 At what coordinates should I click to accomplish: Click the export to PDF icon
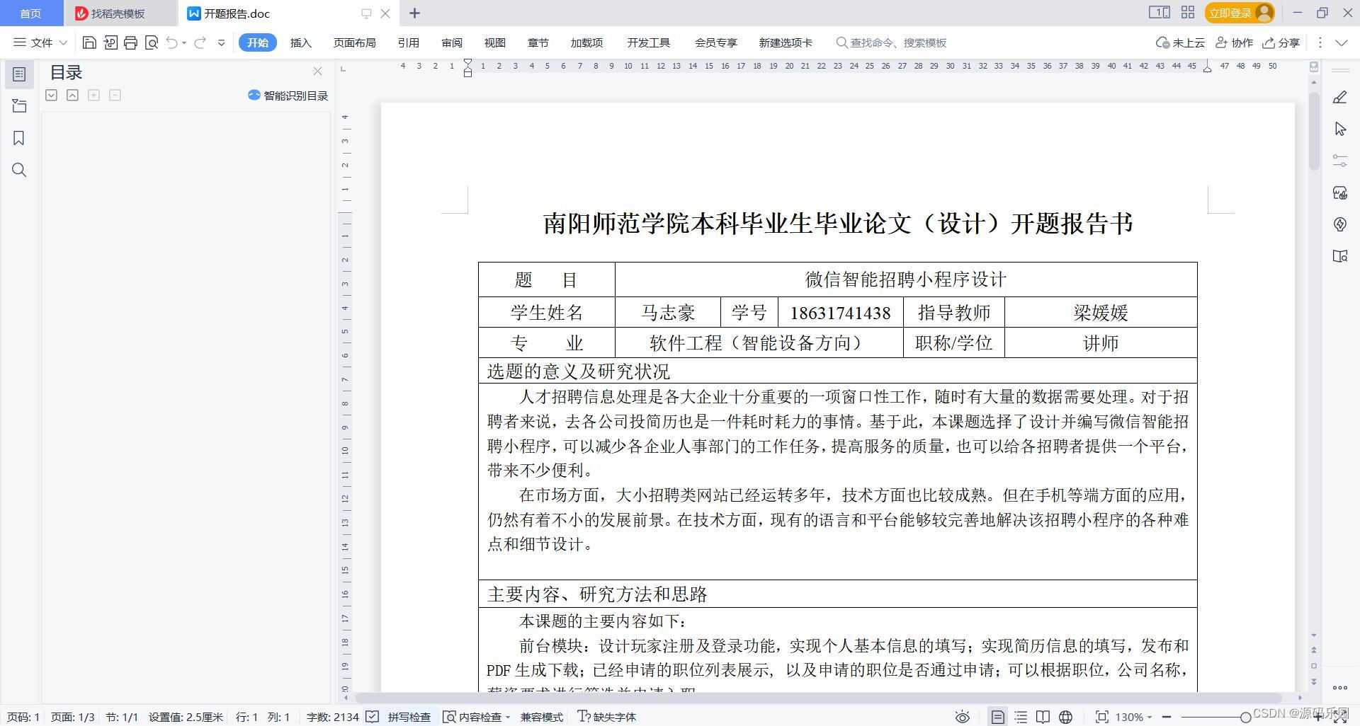pyautogui.click(x=110, y=42)
